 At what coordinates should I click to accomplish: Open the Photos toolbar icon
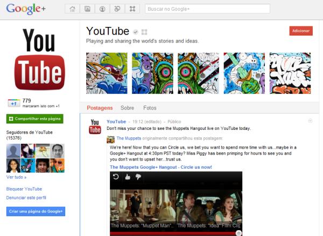pyautogui.click(x=87, y=9)
